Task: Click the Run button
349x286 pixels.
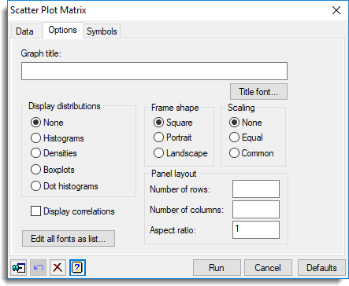Action: click(x=217, y=268)
